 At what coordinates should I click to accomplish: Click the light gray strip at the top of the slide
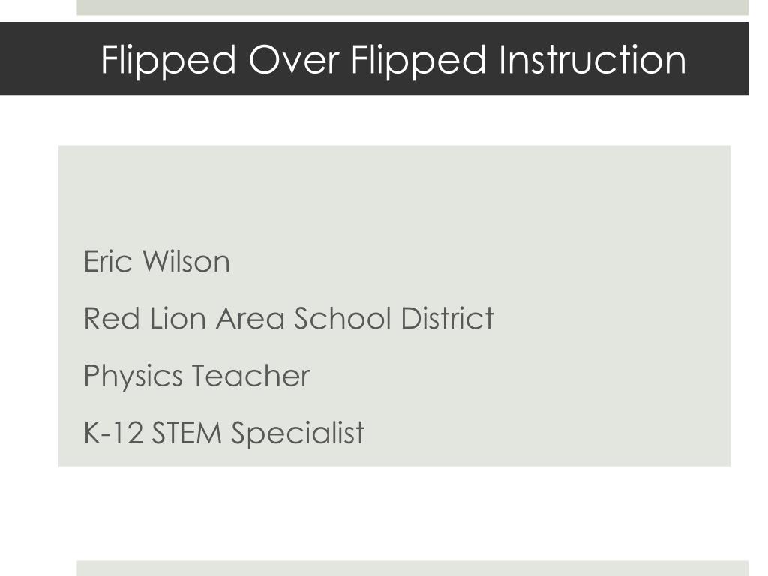(x=412, y=7)
